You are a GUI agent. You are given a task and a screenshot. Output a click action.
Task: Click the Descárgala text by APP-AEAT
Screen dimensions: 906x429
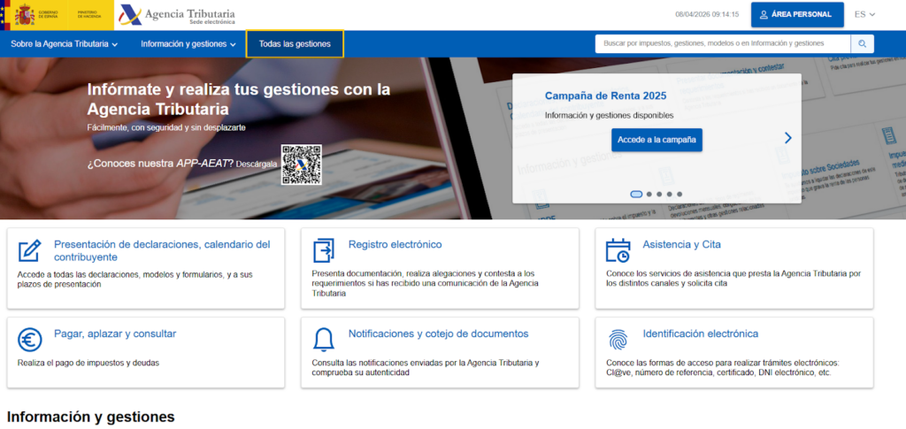click(x=257, y=164)
